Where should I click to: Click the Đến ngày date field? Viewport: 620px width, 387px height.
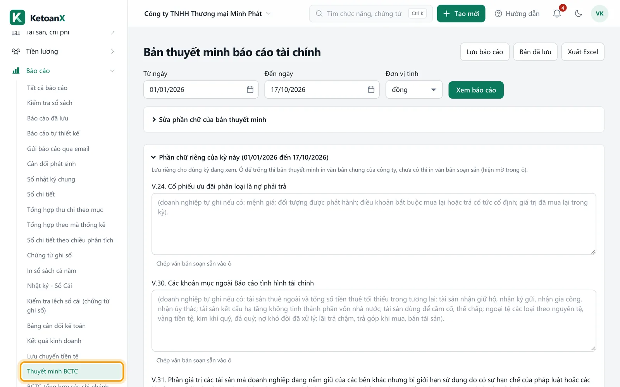[322, 89]
